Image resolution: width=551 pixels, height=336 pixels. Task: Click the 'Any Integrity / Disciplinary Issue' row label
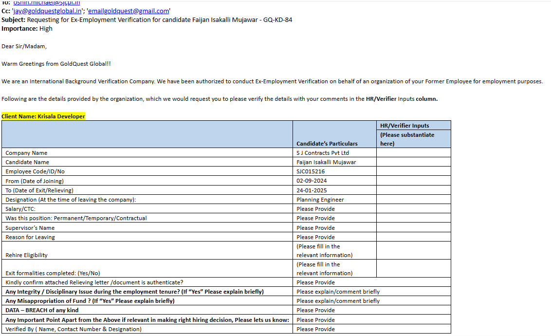coord(135,292)
